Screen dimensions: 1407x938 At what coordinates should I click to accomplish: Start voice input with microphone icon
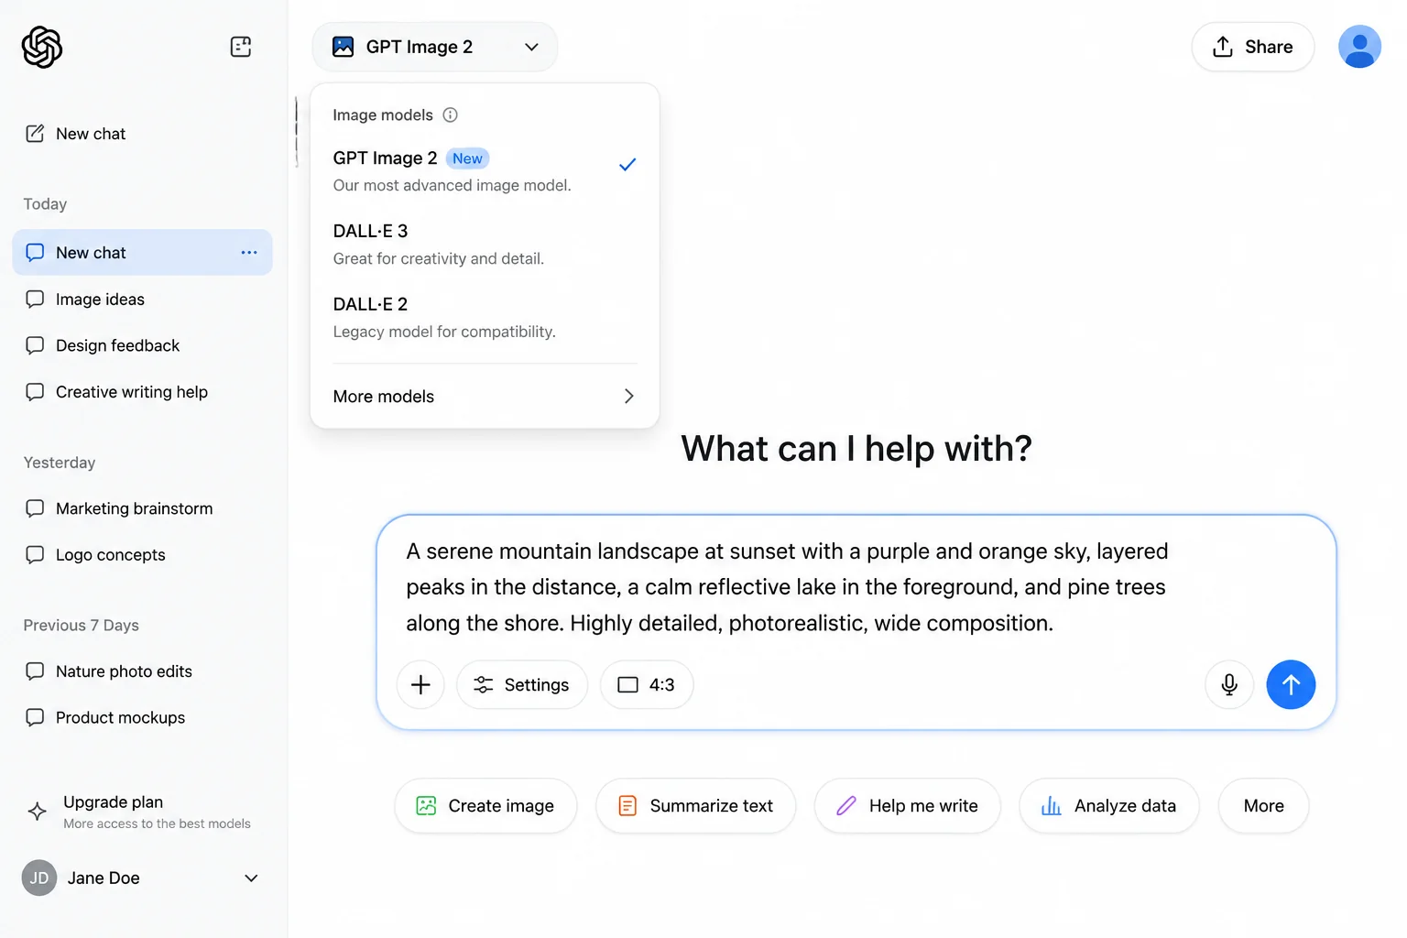click(1229, 684)
